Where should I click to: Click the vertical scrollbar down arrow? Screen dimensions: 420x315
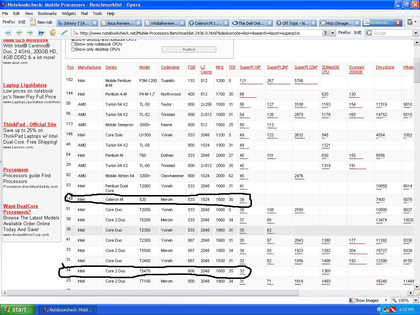417,287
